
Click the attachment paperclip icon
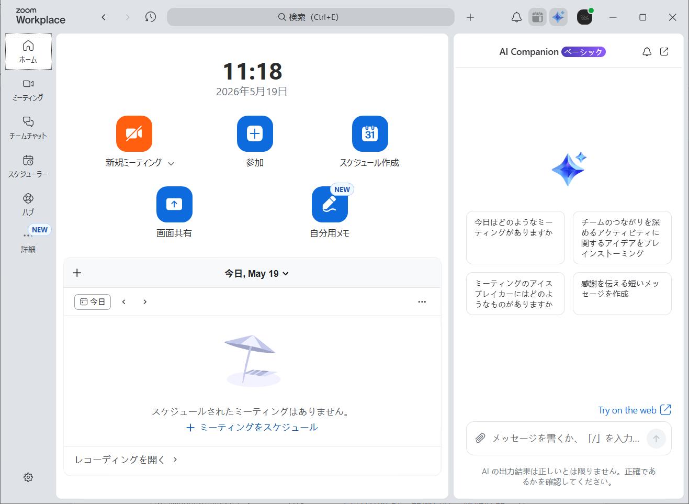pos(480,439)
